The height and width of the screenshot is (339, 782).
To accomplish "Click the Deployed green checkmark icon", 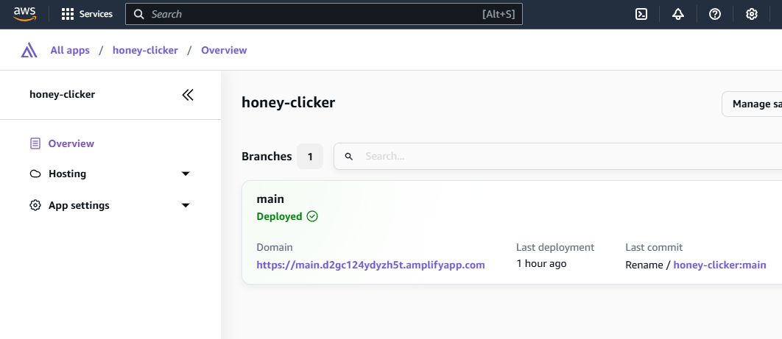I will point(312,216).
